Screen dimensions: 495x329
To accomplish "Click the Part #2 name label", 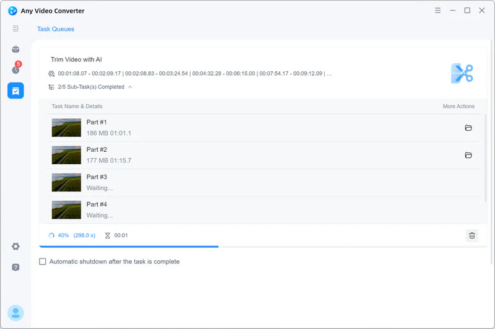I will 97,149.
